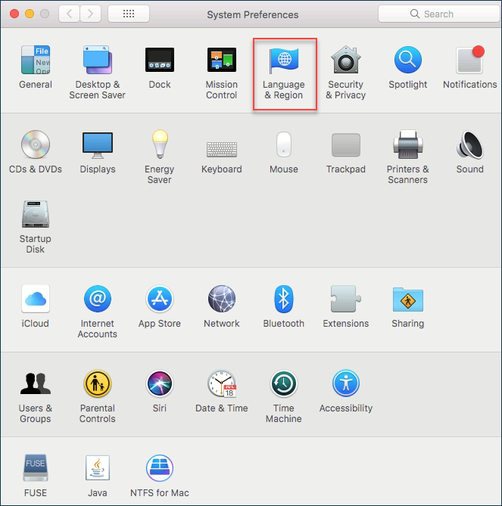Close the System Preferences window
The image size is (502, 506).
[x=14, y=14]
